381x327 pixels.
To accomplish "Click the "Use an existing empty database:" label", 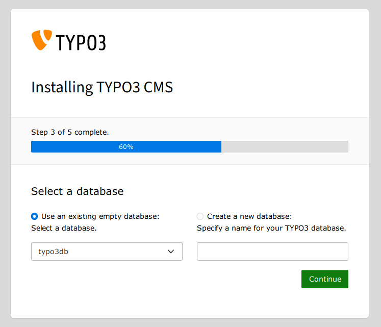I will (x=100, y=216).
